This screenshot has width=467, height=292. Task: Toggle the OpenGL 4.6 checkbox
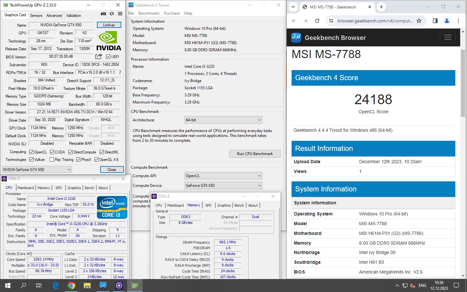96,159
